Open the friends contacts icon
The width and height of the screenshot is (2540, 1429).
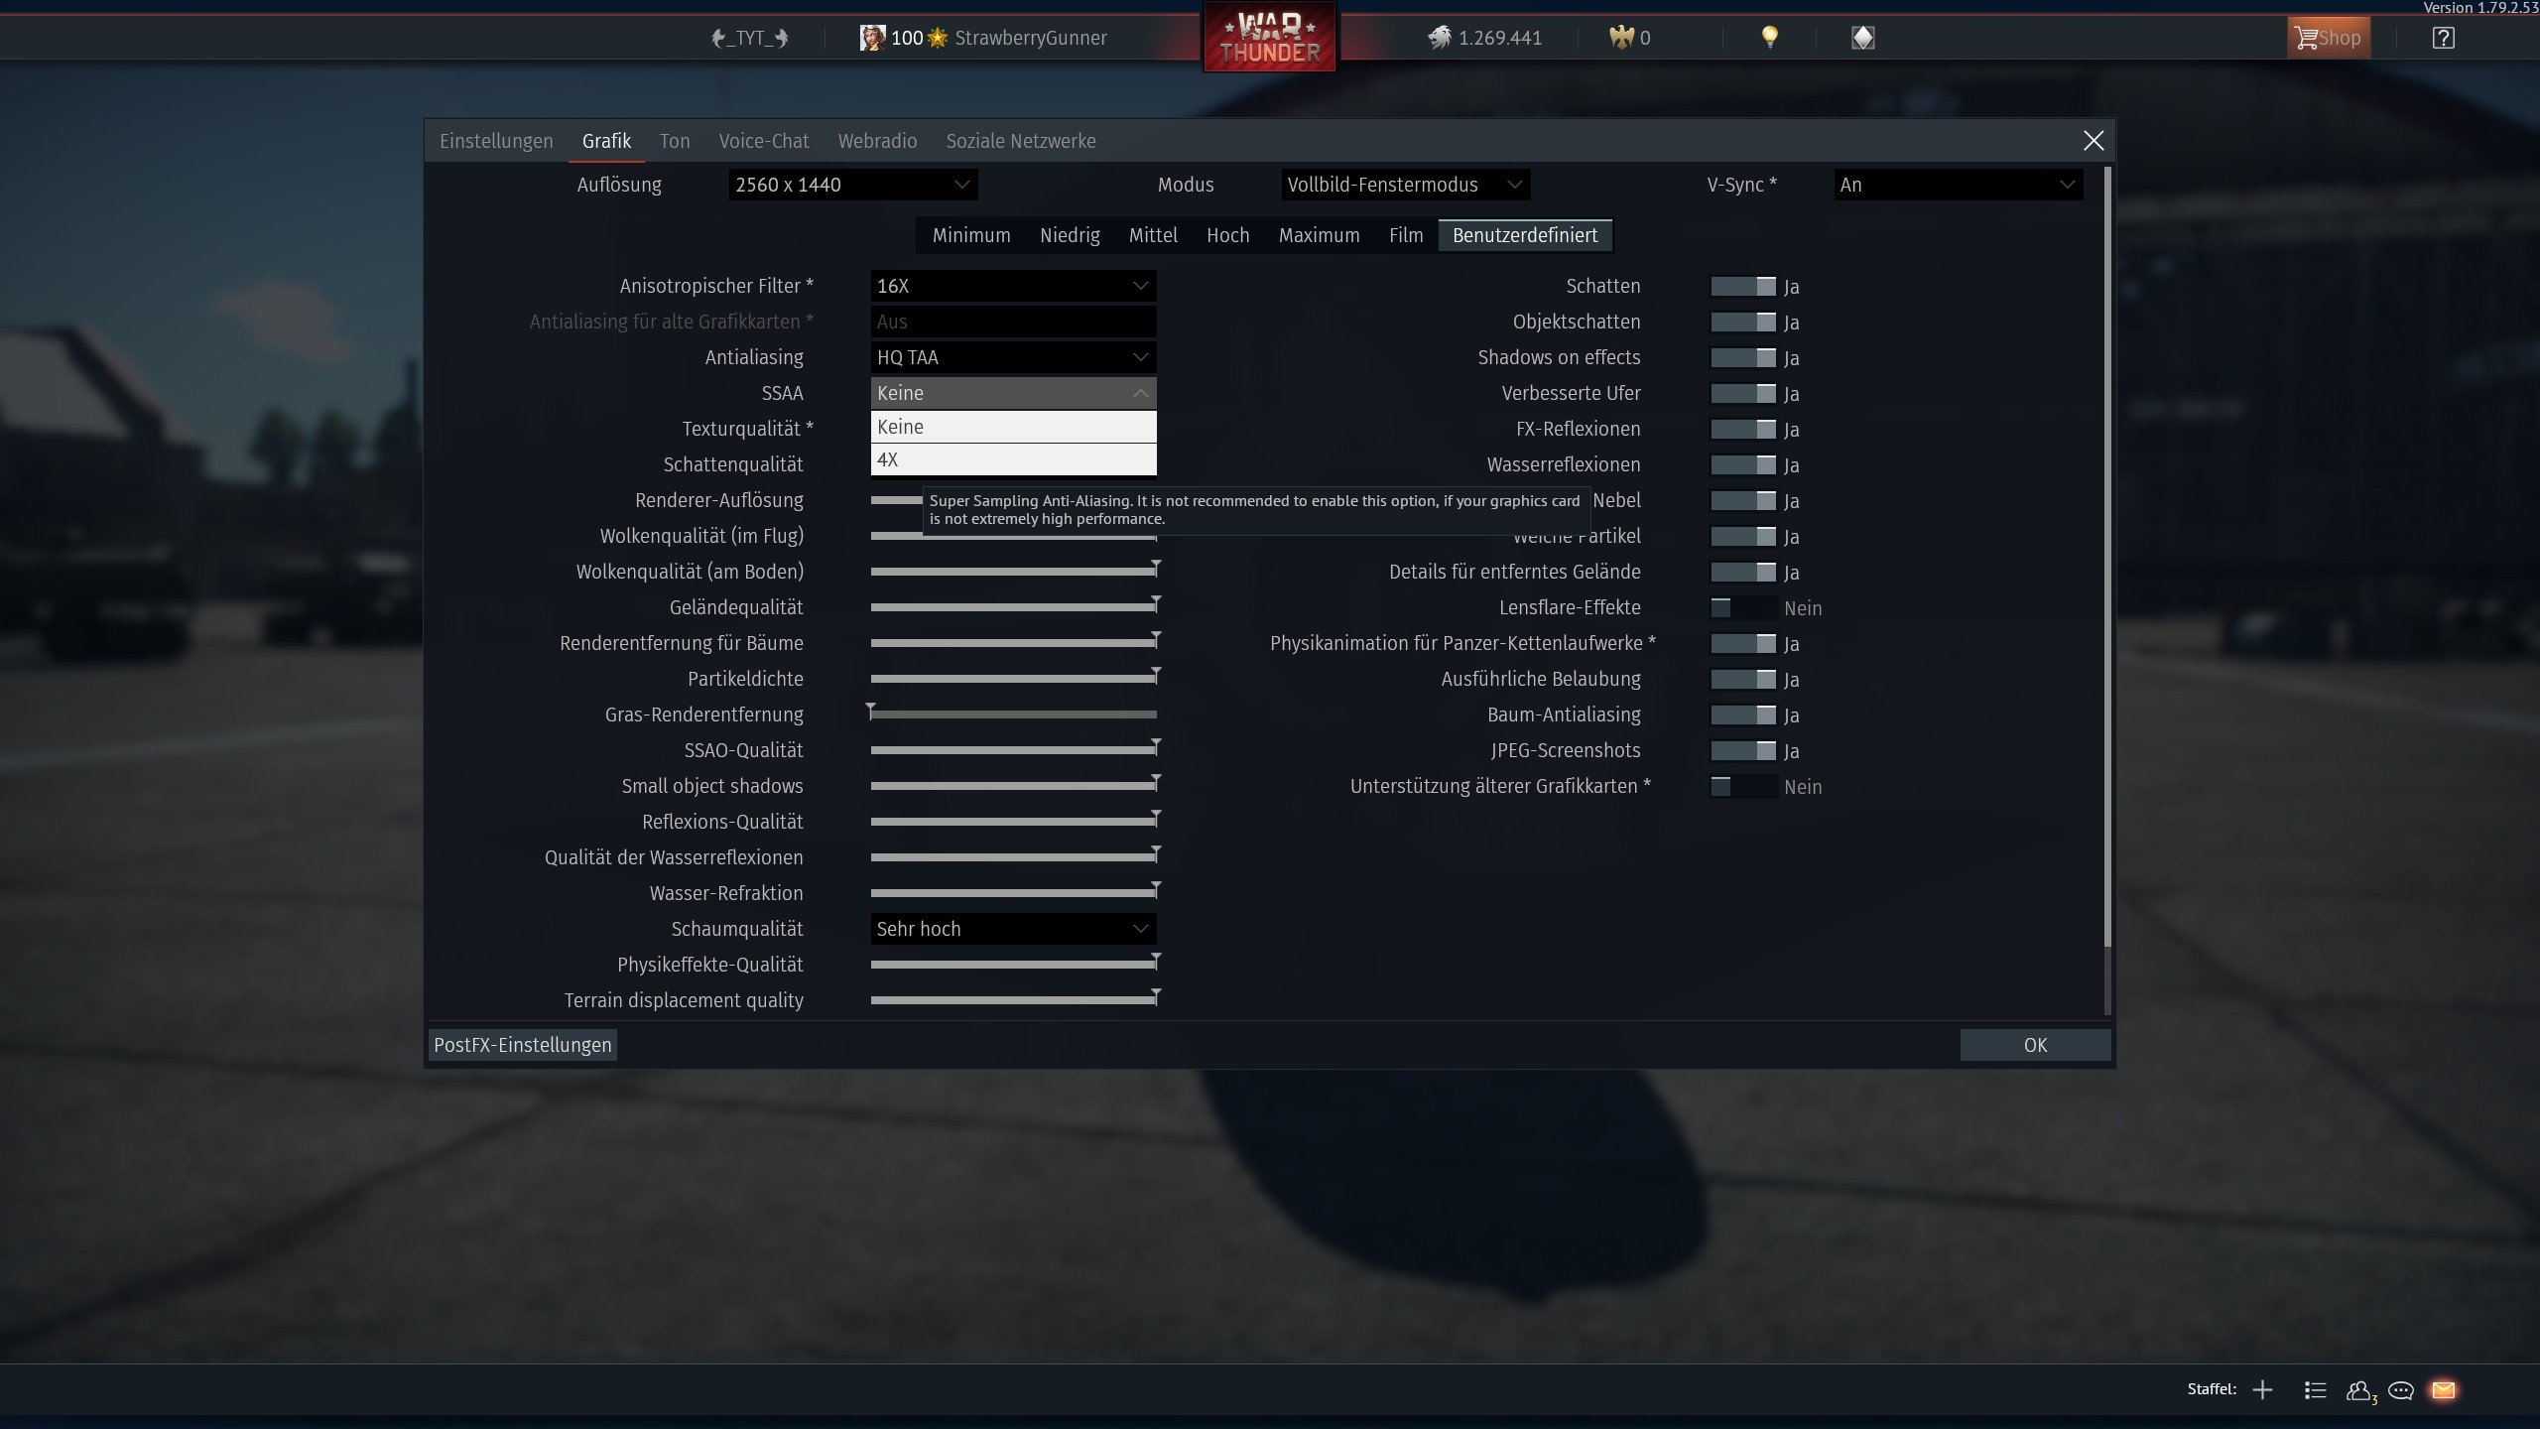[x=2359, y=1390]
